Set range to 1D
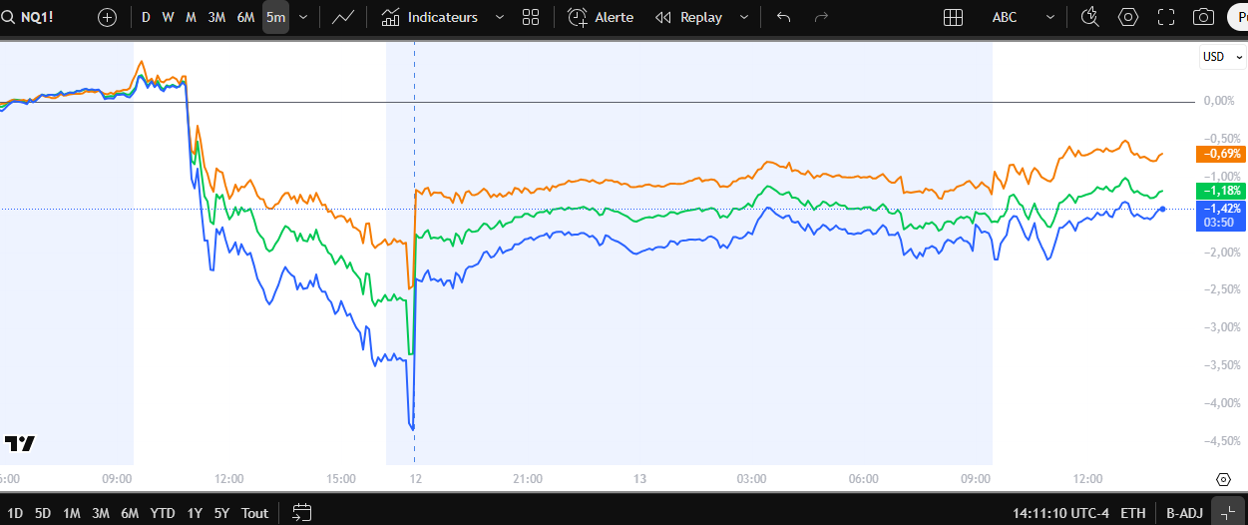This screenshot has height=525, width=1248. coord(15,513)
